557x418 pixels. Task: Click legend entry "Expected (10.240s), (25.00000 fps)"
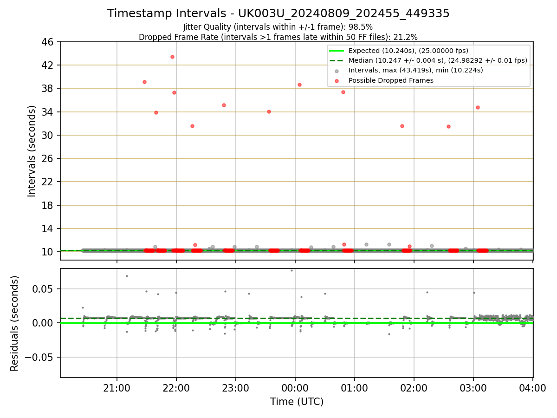coord(408,51)
